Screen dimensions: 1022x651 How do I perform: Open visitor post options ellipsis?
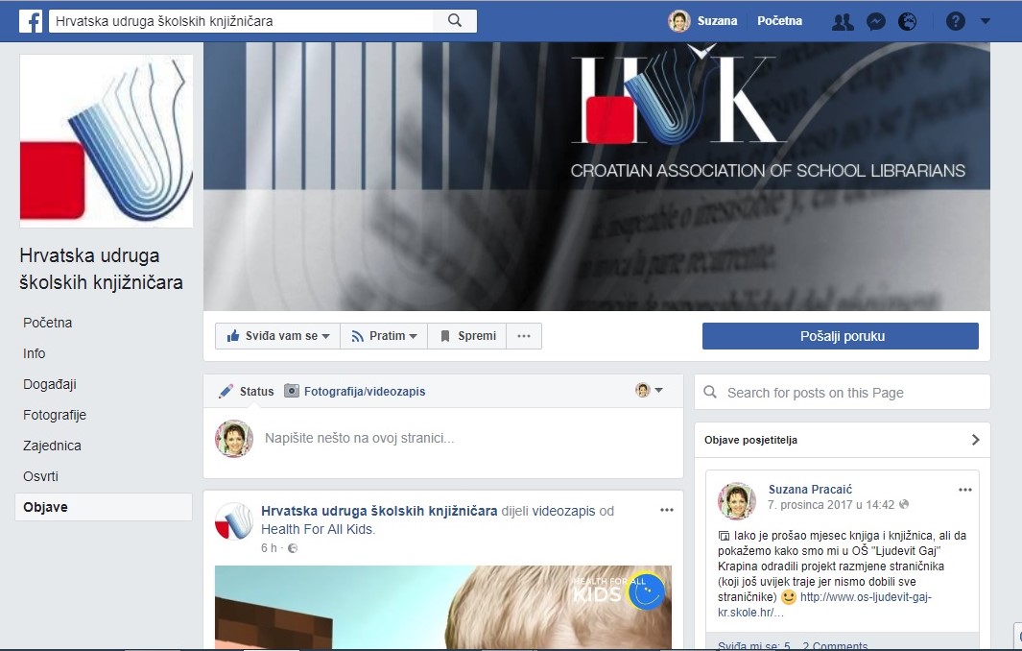point(965,490)
